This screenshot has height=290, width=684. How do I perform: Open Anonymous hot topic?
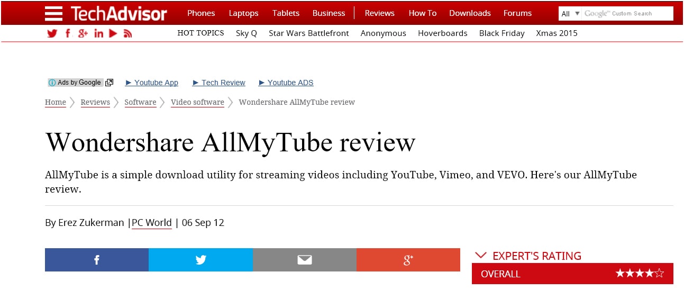coord(384,34)
